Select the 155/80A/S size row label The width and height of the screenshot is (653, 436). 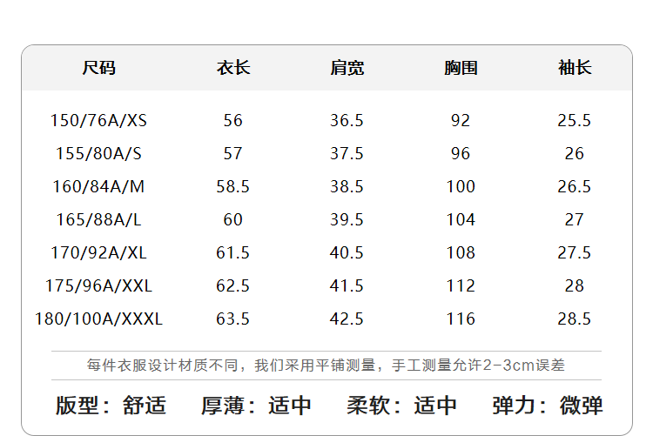click(98, 154)
